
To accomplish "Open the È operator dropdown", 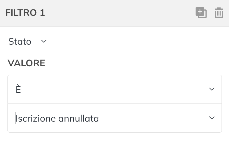I will pyautogui.click(x=114, y=89).
